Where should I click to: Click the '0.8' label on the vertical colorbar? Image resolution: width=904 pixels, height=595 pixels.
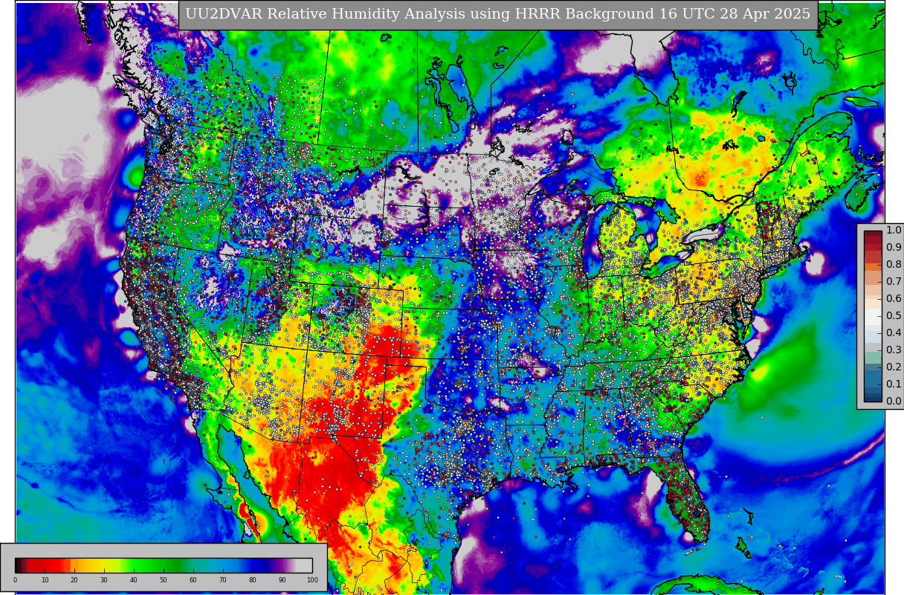(x=894, y=265)
